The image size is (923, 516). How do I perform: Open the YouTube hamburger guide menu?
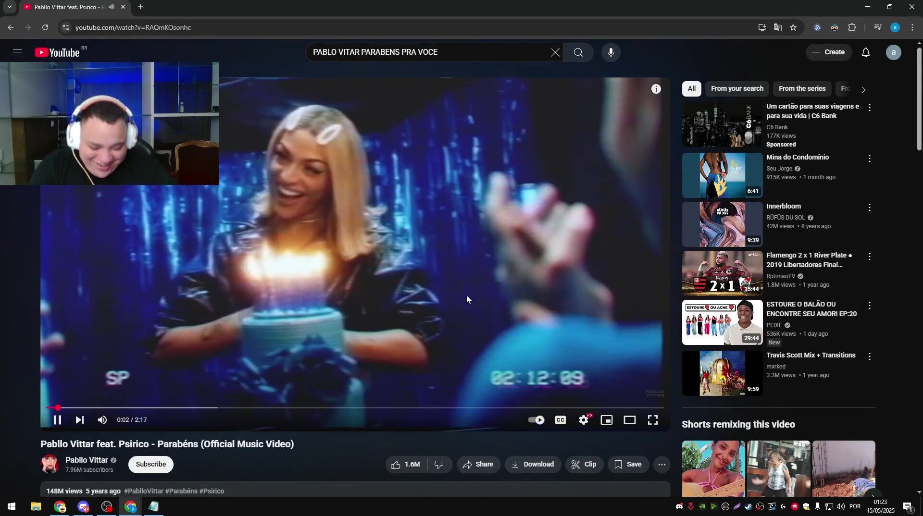click(x=17, y=52)
